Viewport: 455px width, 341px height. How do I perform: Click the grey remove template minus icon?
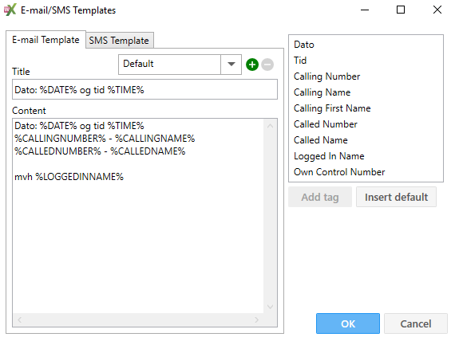pyautogui.click(x=267, y=65)
